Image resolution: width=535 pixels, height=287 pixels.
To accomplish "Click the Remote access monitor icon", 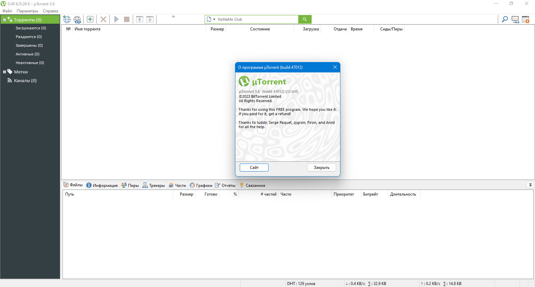I will [515, 20].
